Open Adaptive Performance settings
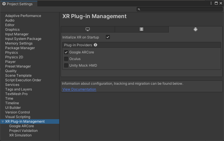This screenshot has height=141, width=224. [23, 16]
